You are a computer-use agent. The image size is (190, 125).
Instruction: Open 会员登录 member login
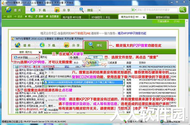[52, 16]
